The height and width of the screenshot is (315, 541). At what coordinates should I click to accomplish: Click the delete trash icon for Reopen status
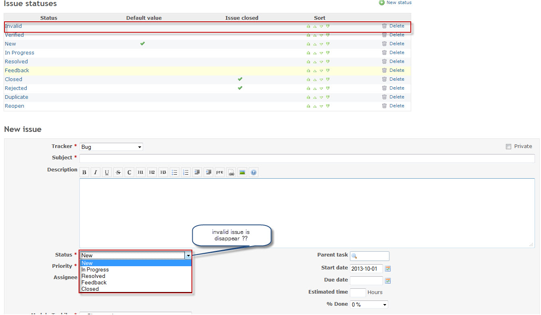point(384,106)
